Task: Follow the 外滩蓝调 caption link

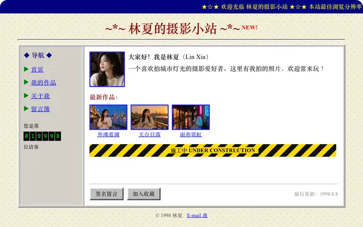Action: tap(108, 134)
